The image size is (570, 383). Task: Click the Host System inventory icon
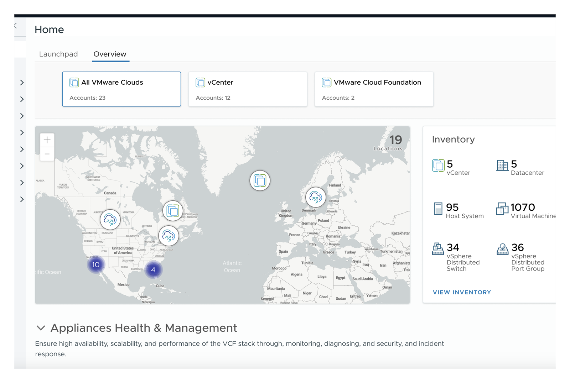coord(438,209)
